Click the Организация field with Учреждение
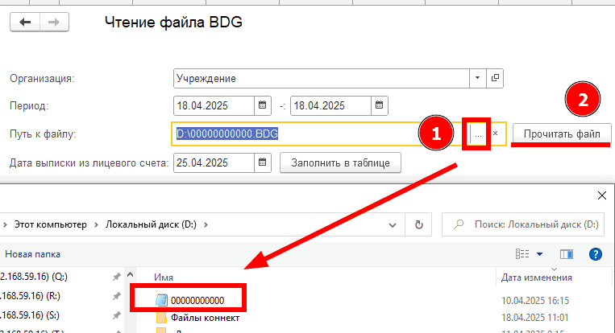 pyautogui.click(x=322, y=78)
